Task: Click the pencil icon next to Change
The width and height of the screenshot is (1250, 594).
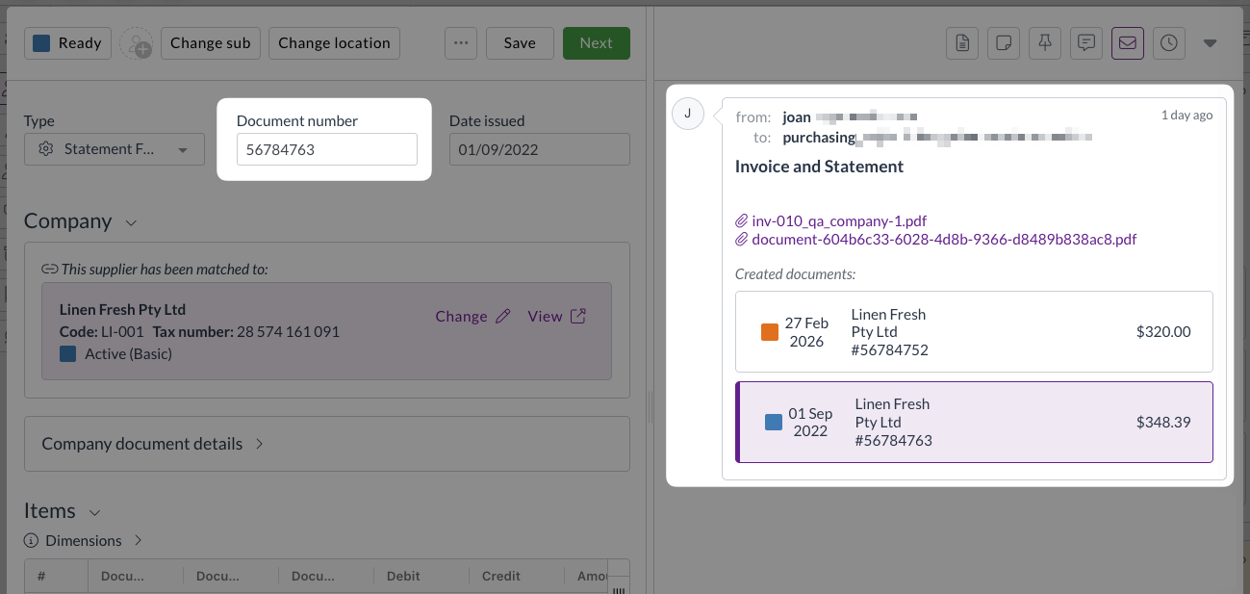Action: [502, 317]
